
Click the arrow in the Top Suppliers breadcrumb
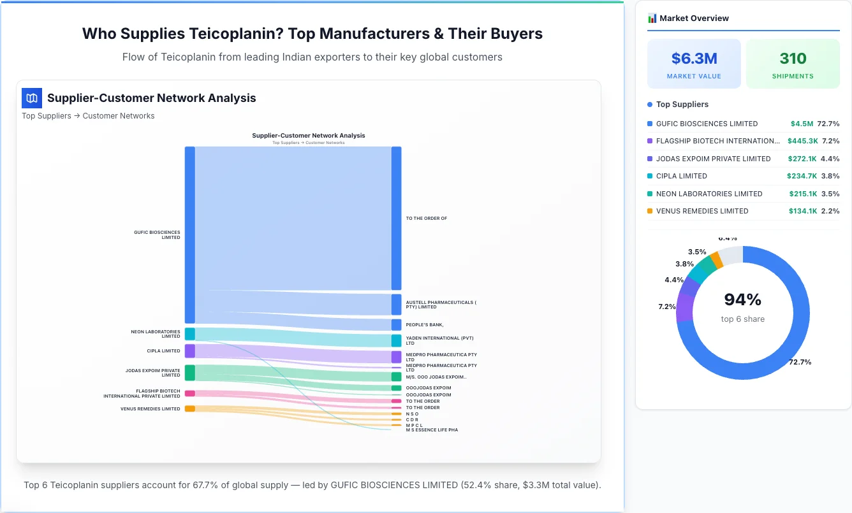click(77, 115)
